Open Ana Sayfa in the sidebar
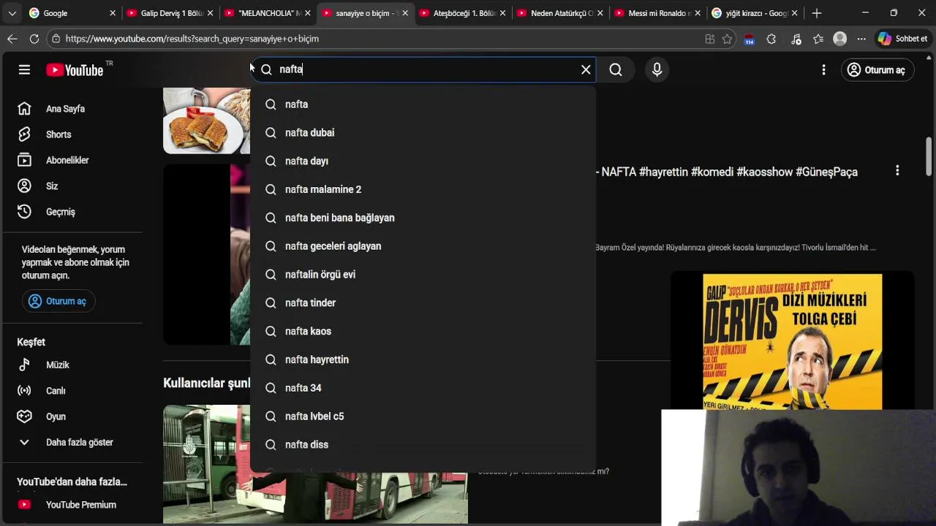Image resolution: width=936 pixels, height=526 pixels. click(72, 109)
